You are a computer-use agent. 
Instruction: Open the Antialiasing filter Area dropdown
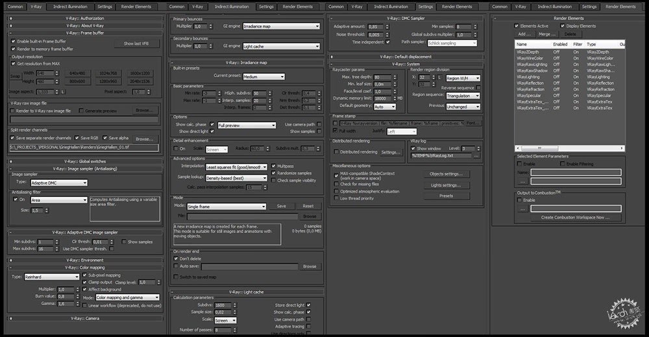point(59,200)
